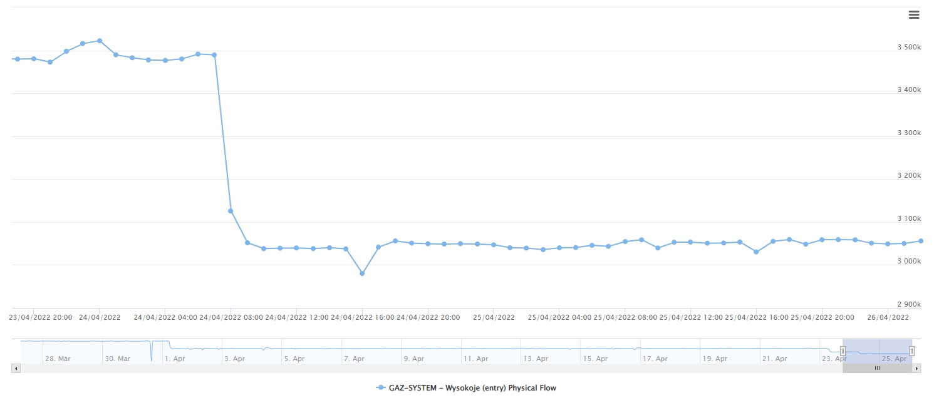Click the '24/04/2022 20:00' x-axis label
The width and height of the screenshot is (934, 408).
pos(428,317)
